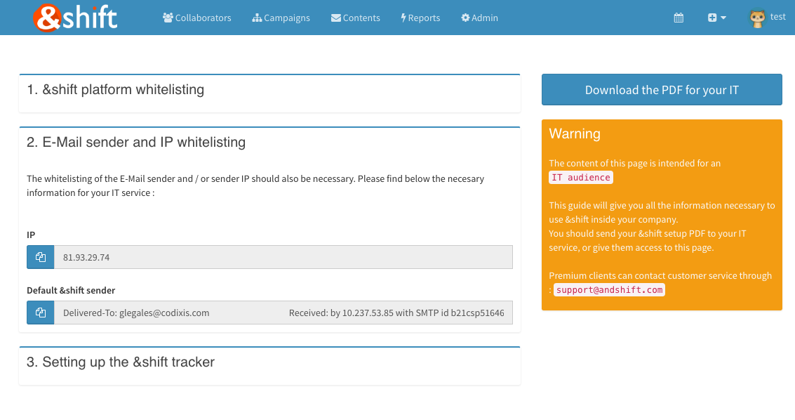The height and width of the screenshot is (420, 795).
Task: Click the IP field label
Action: (x=31, y=235)
